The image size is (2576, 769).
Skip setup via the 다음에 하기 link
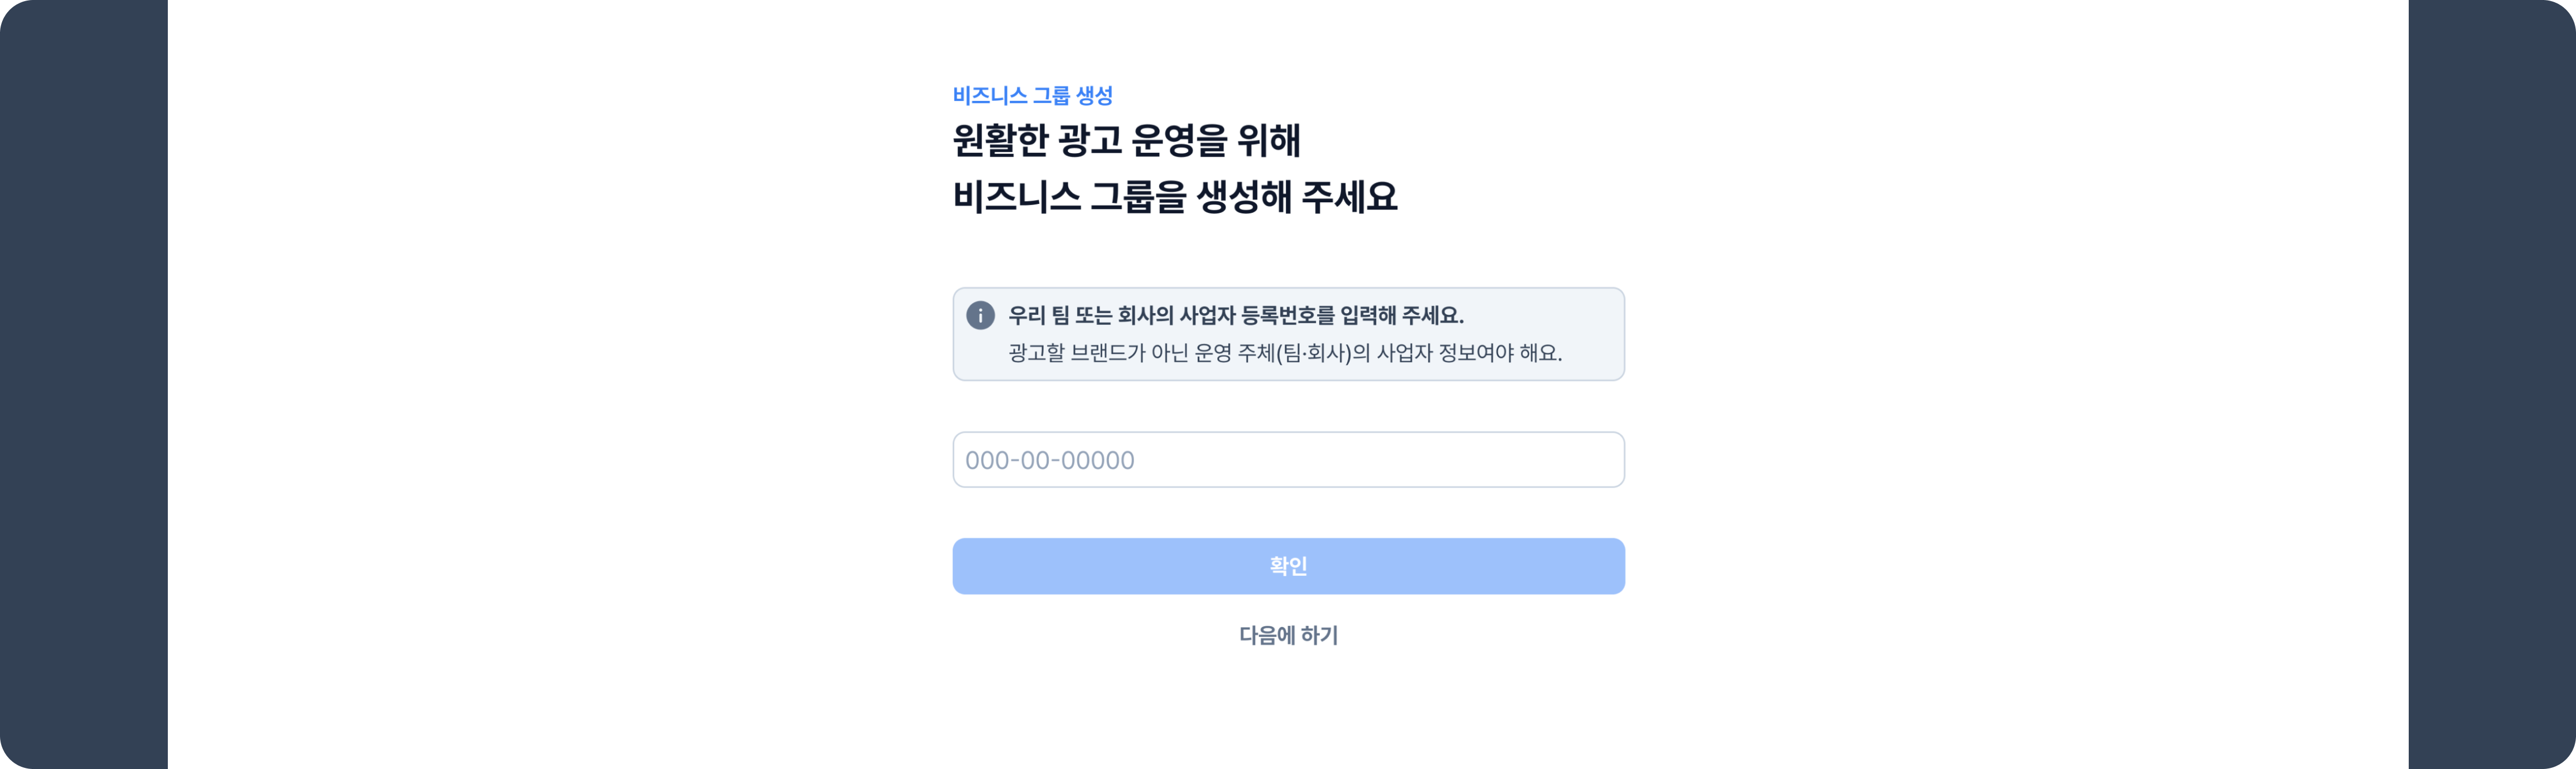(x=1288, y=635)
